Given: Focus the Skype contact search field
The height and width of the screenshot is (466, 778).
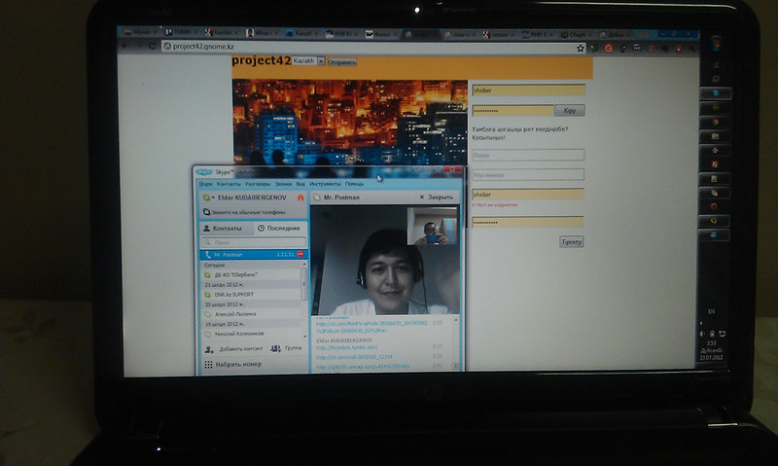Looking at the screenshot, I should tap(254, 242).
